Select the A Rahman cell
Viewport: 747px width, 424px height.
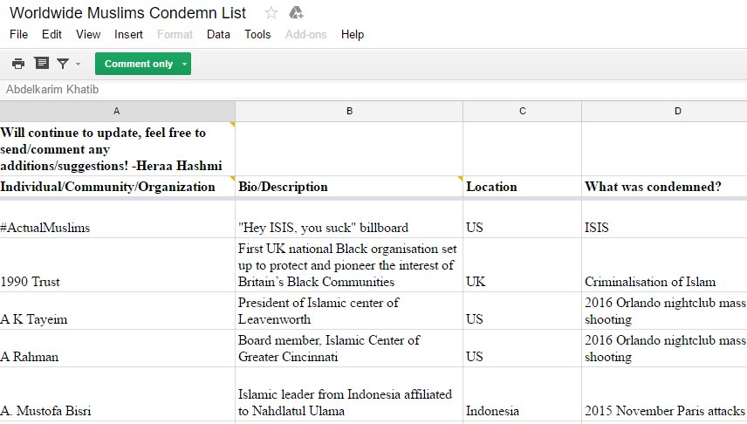pos(117,348)
